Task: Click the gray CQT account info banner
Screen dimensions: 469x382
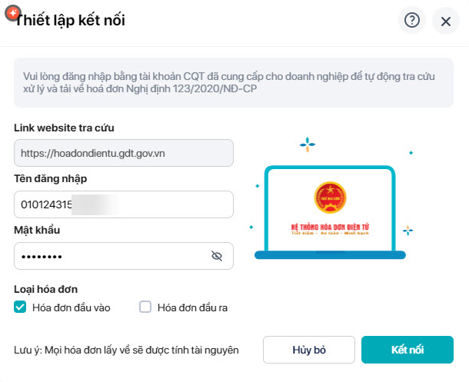Action: pyautogui.click(x=234, y=82)
